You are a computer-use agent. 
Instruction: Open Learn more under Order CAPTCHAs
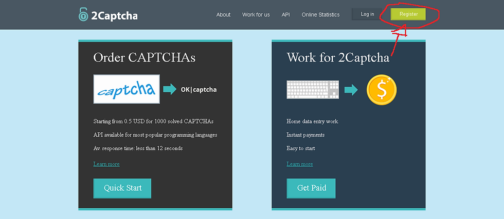[x=106, y=164]
